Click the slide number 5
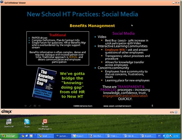 click(x=152, y=106)
